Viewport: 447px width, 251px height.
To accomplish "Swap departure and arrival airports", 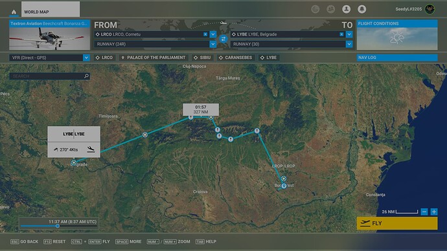I will click(223, 39).
